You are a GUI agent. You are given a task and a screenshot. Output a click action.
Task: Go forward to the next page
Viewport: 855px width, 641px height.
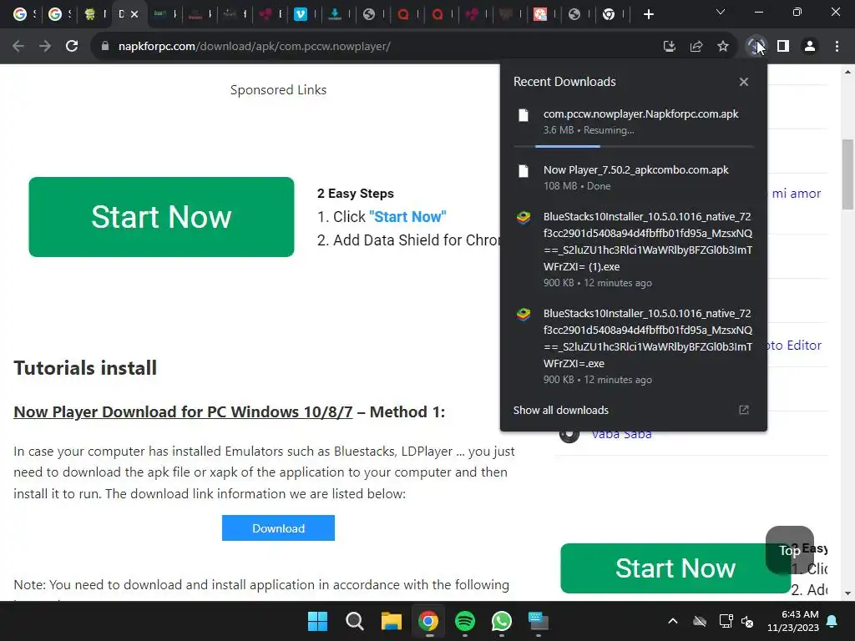[x=45, y=47]
